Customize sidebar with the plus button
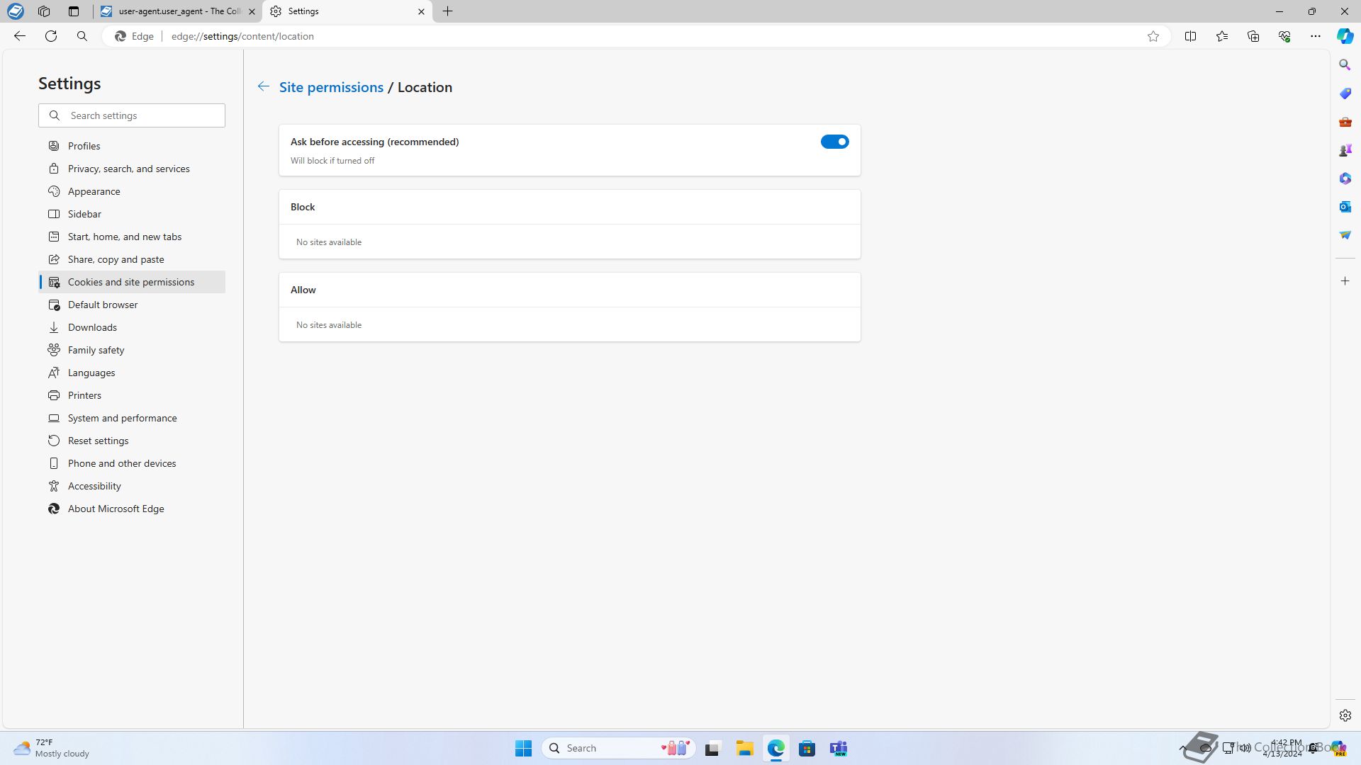1361x765 pixels. [x=1345, y=281]
